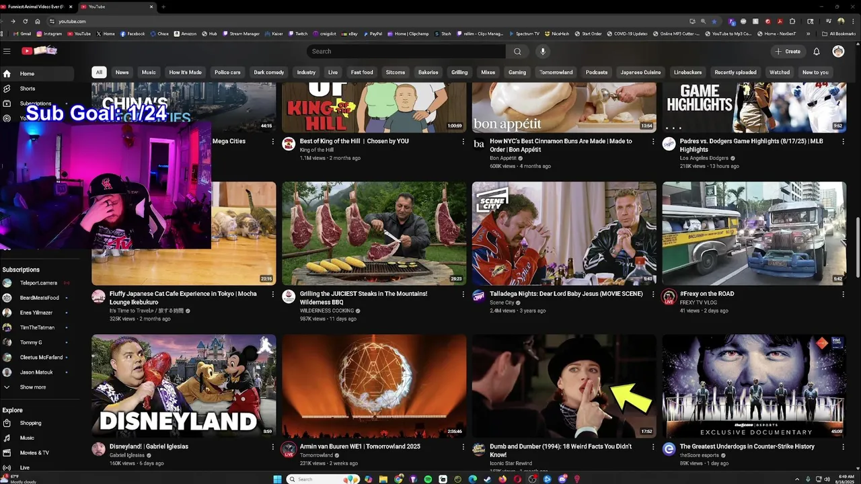Click Bon Appétit channel avatar

point(479,144)
